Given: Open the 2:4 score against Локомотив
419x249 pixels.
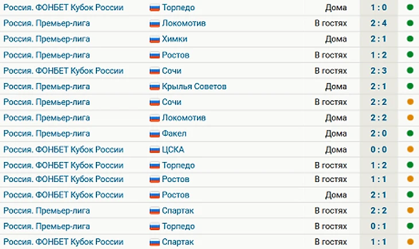Looking at the screenshot, I should click(x=378, y=23).
